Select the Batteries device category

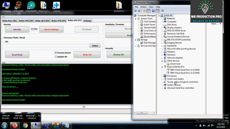click(171, 19)
